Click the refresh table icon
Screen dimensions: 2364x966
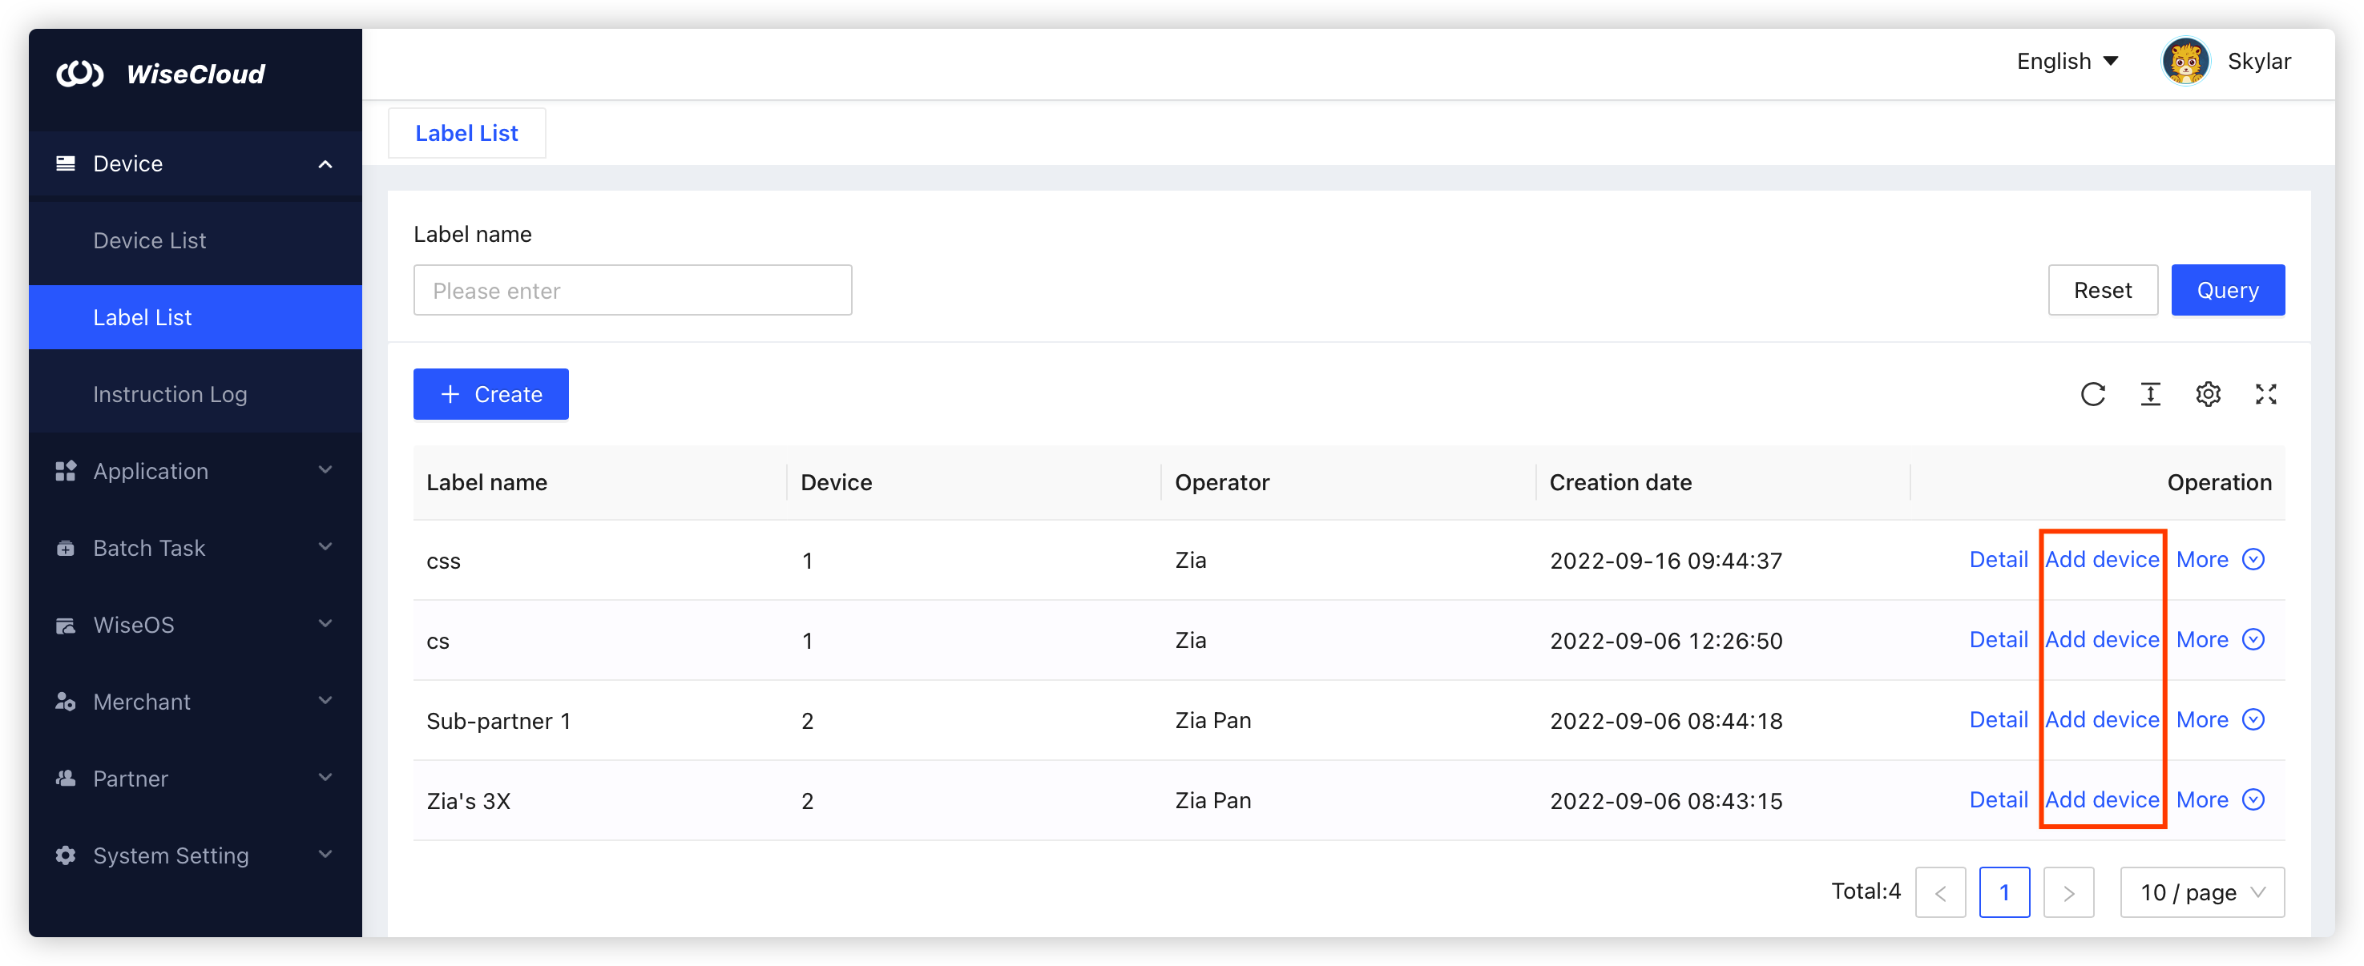click(2093, 393)
